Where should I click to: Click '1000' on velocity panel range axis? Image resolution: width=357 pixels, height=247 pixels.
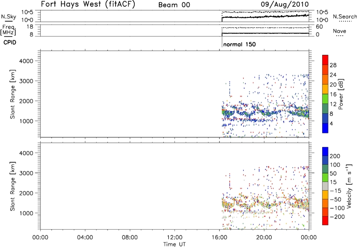tap(26, 213)
